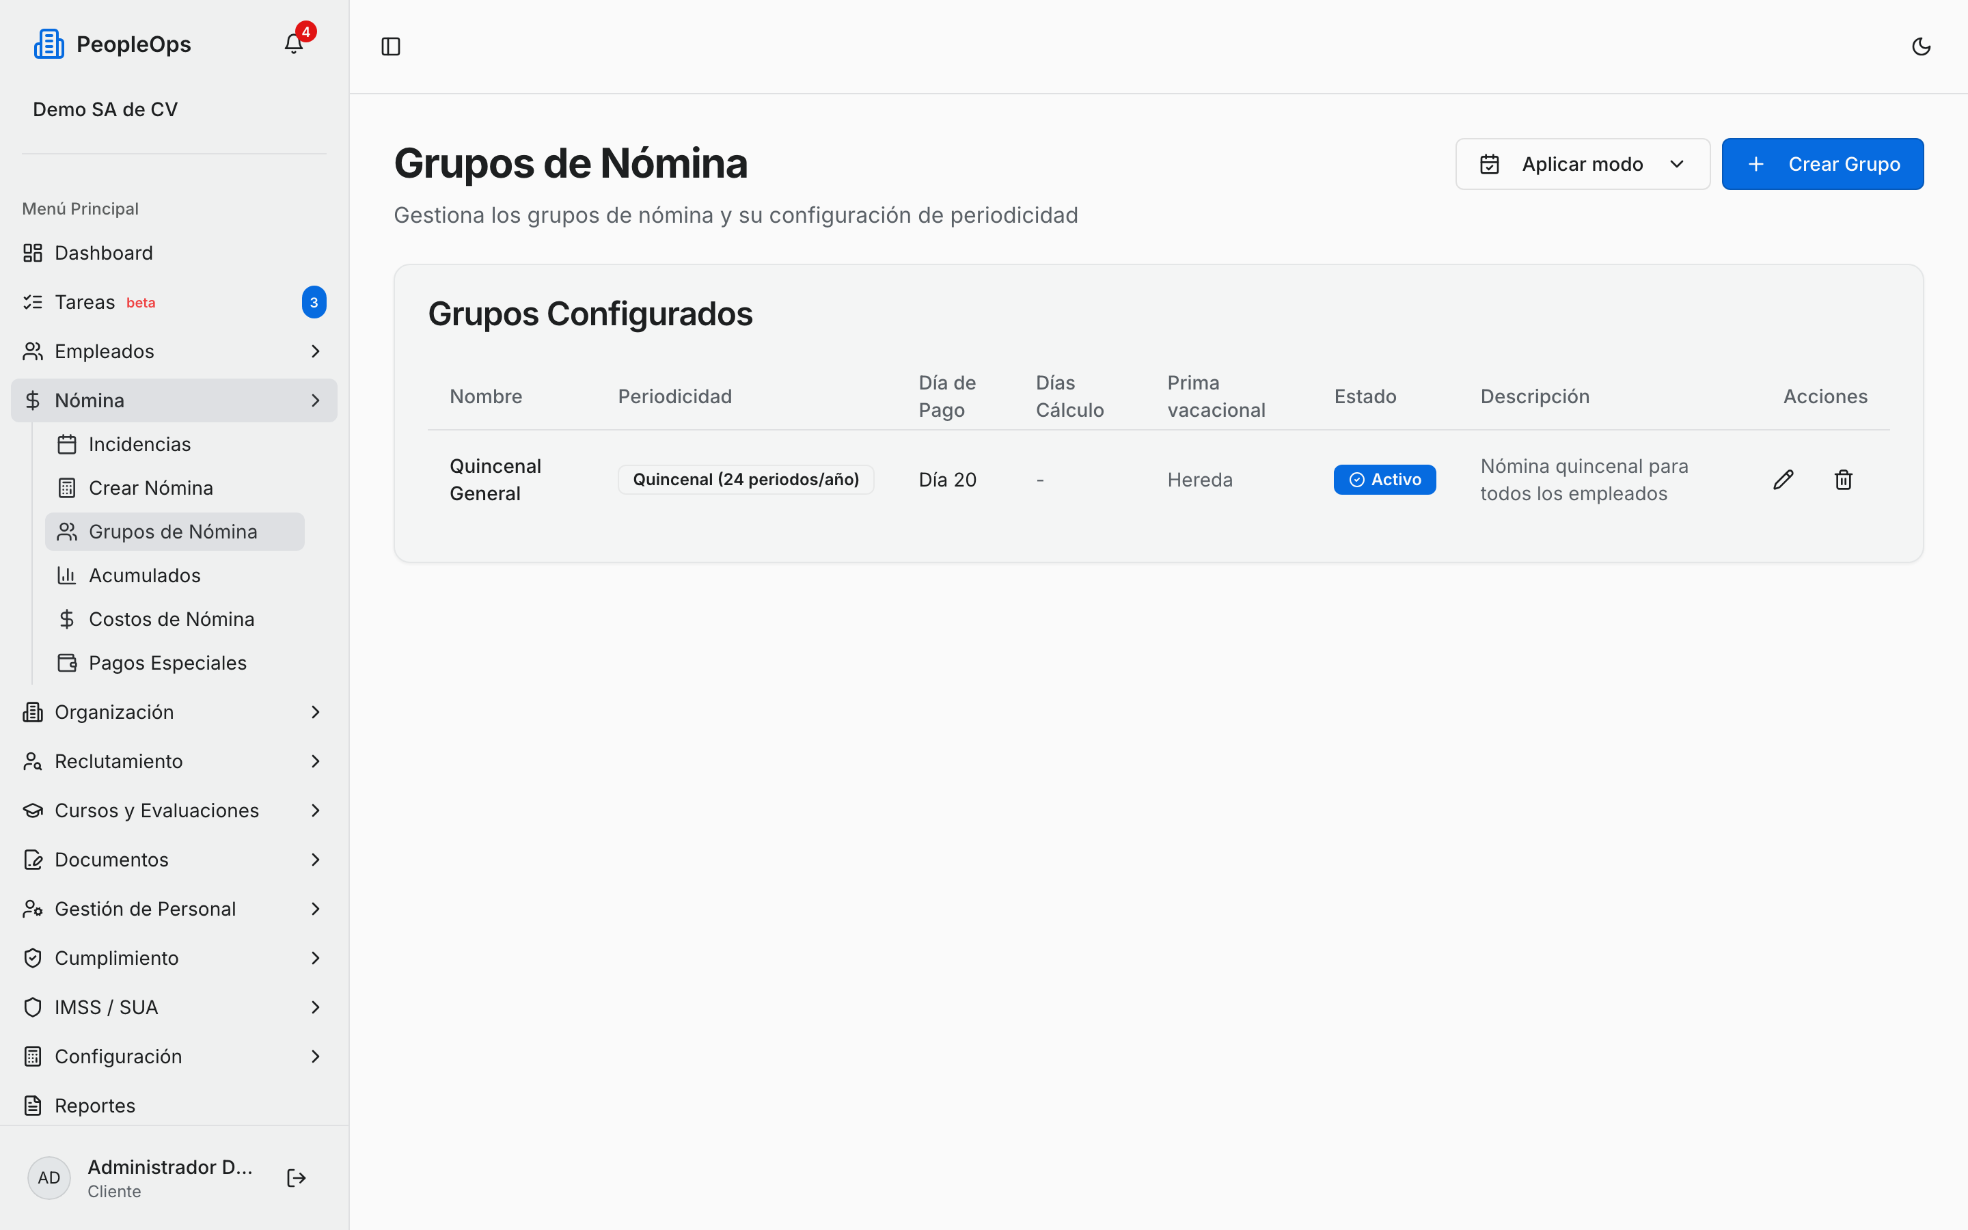This screenshot has height=1230, width=1968.
Task: Expand the IMSS / SUA chevron
Action: (316, 1007)
